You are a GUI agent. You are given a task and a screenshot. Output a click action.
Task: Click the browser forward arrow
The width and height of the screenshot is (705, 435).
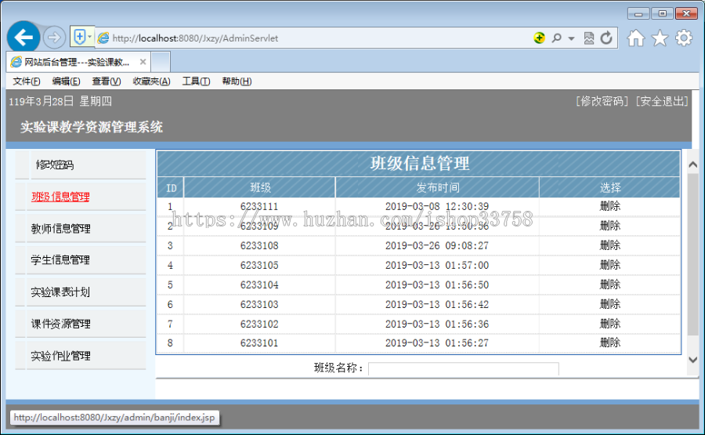pos(54,38)
